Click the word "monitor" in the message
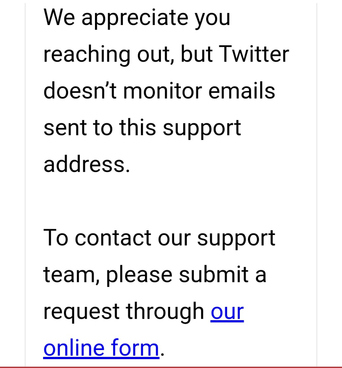Viewport: 342px width, 368px height. click(x=163, y=91)
